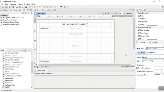The image size is (164, 92).
Task: Click the red bug debug toolbar icon
Action: [x=13, y=7]
